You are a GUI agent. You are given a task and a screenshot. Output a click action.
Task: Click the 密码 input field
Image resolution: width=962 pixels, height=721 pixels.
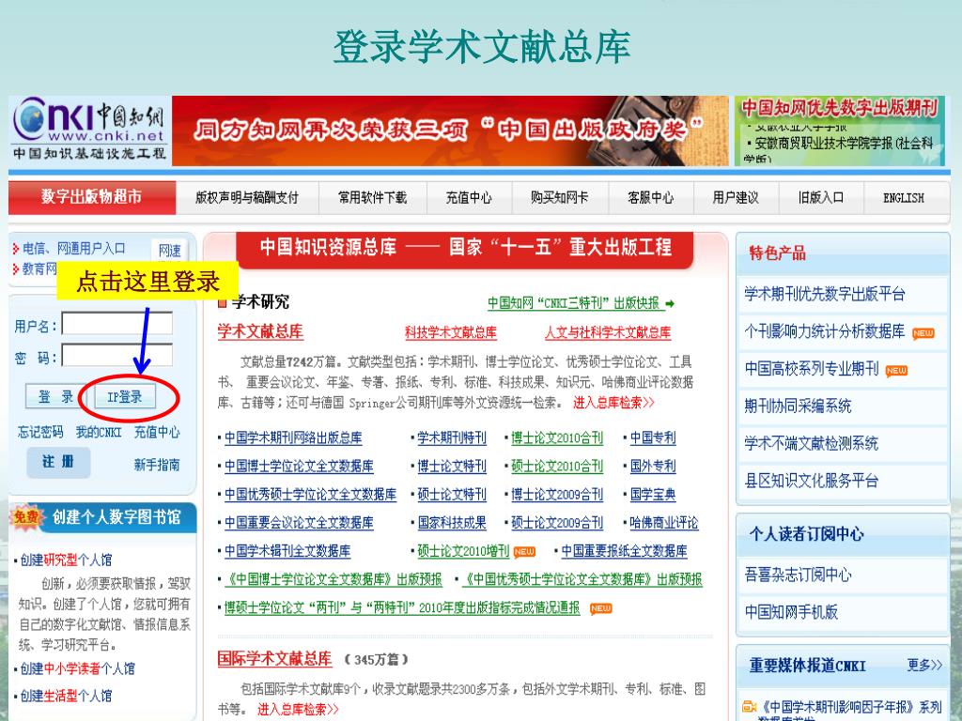pos(117,356)
